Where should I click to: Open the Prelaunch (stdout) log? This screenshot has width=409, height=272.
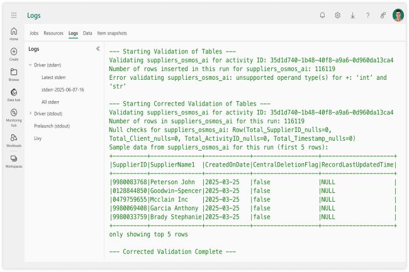[x=52, y=126]
